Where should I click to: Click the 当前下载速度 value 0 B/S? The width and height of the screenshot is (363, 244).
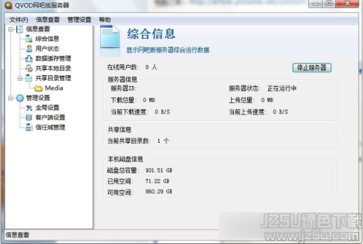click(x=162, y=112)
